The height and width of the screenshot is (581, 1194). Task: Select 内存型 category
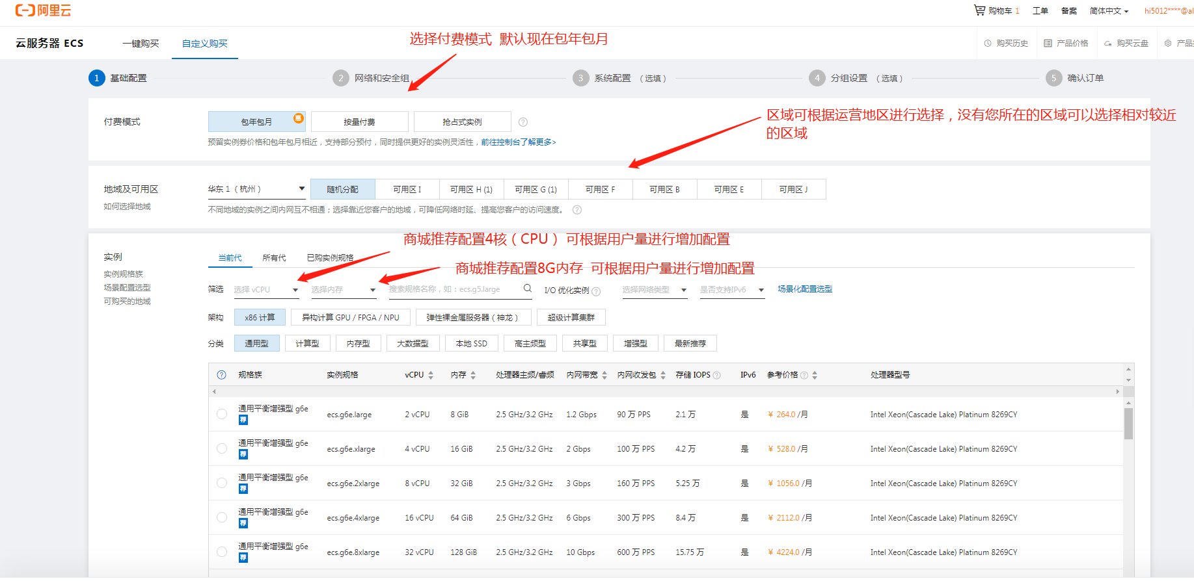pyautogui.click(x=359, y=343)
